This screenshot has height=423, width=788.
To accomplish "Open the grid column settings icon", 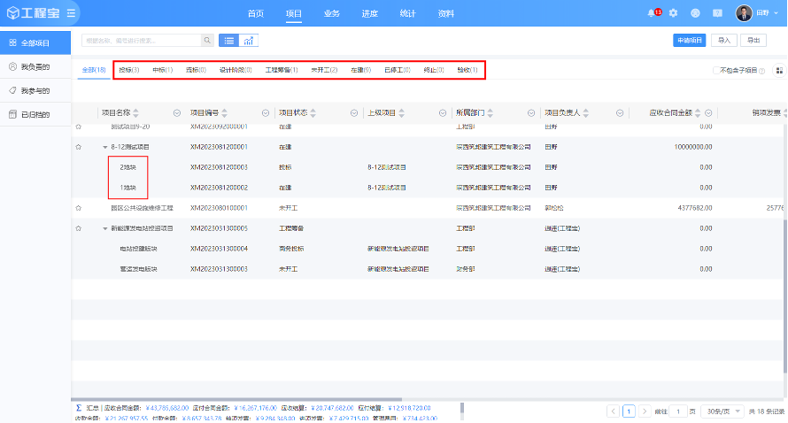I will 779,70.
